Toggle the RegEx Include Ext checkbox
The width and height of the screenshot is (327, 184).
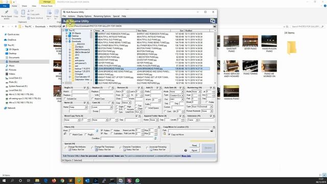pos(65,99)
